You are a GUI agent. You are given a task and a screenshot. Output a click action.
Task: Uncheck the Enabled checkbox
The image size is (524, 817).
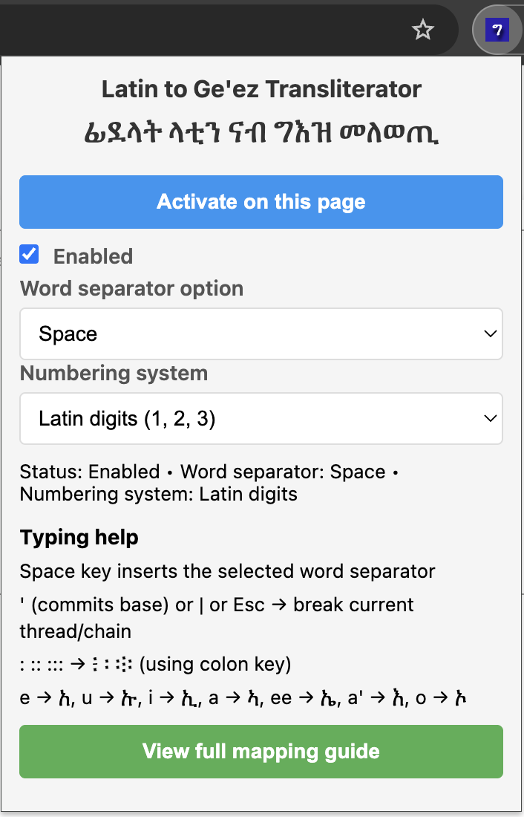click(28, 254)
